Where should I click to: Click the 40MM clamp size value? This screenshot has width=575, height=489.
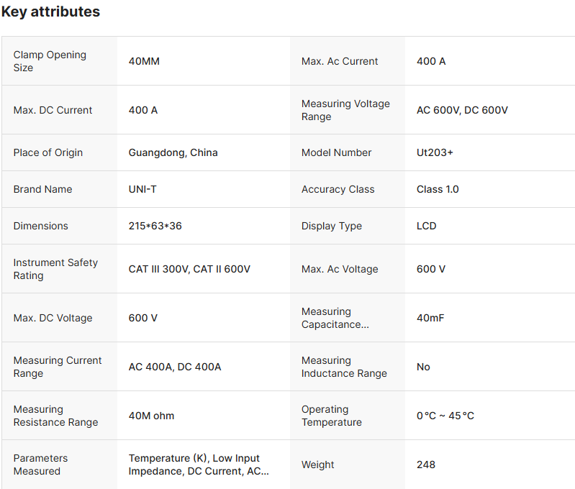click(144, 61)
